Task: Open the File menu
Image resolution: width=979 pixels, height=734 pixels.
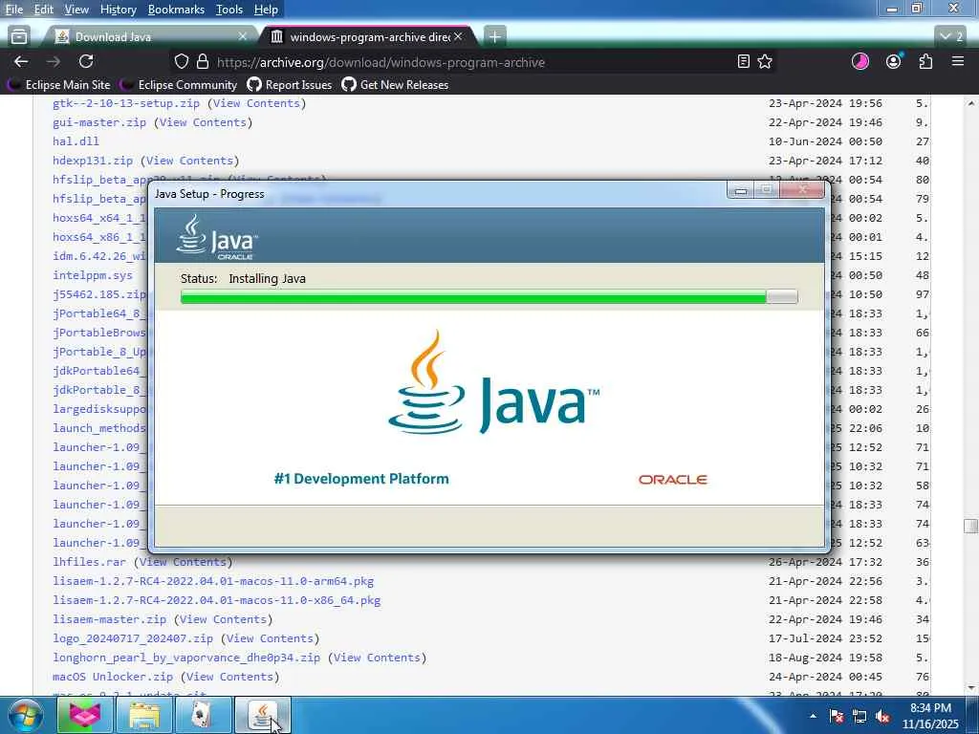Action: point(13,10)
